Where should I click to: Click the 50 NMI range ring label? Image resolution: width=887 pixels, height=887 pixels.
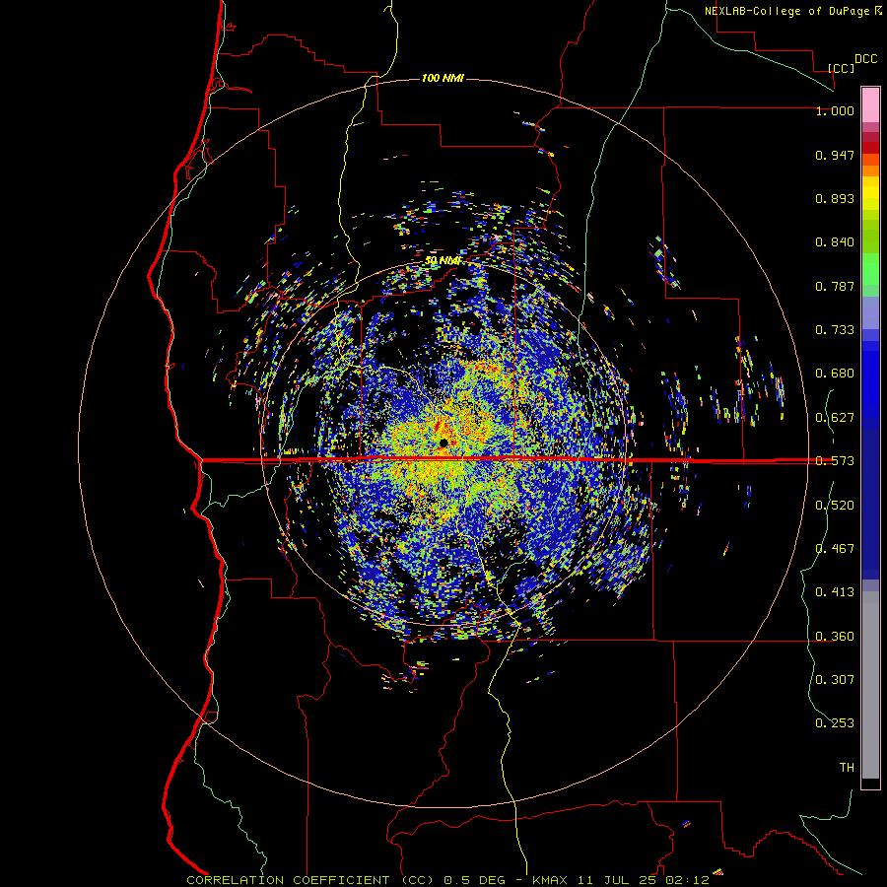443,260
